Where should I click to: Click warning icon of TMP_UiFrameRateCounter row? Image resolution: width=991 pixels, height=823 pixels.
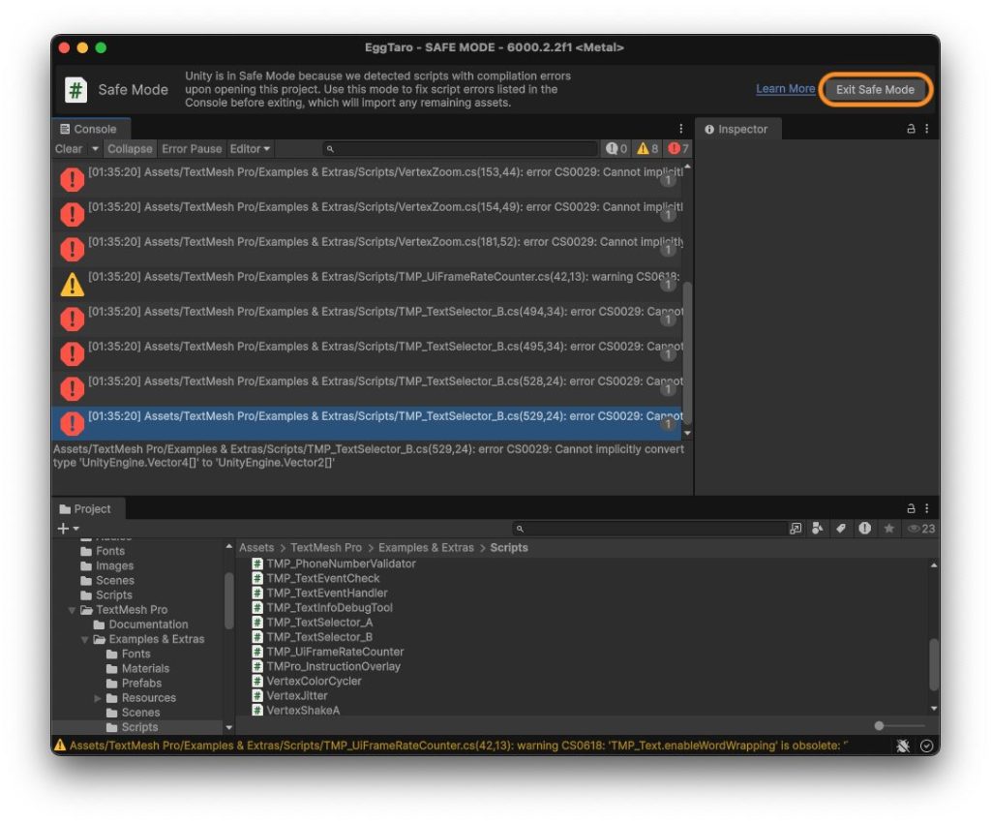tap(72, 285)
